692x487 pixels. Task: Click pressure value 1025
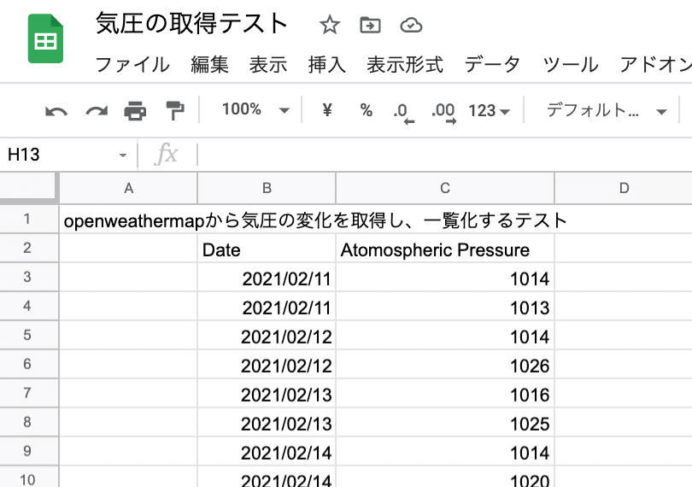[445, 423]
